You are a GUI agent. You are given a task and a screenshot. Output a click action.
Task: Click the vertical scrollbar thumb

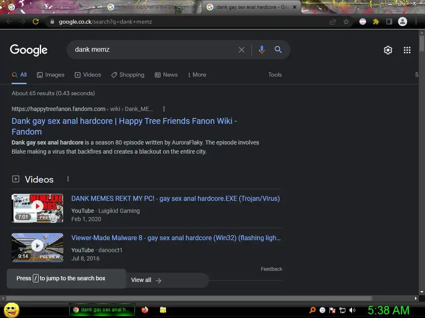[422, 43]
